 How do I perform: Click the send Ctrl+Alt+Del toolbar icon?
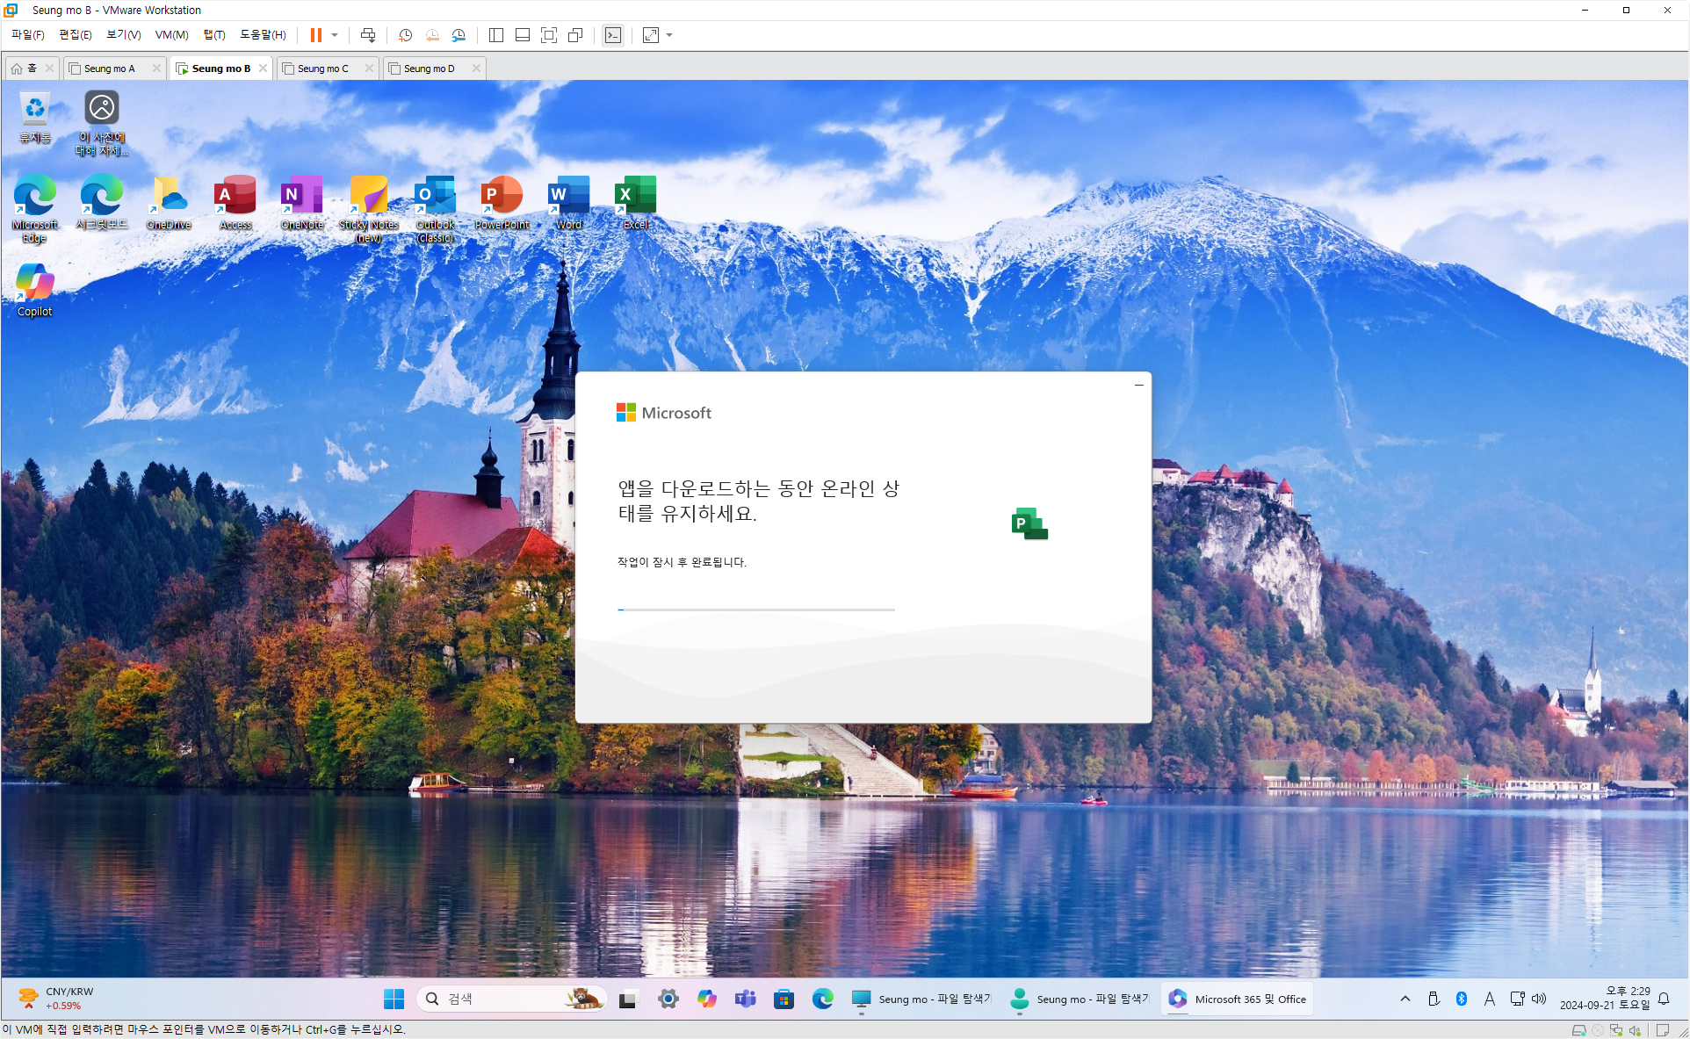[368, 35]
